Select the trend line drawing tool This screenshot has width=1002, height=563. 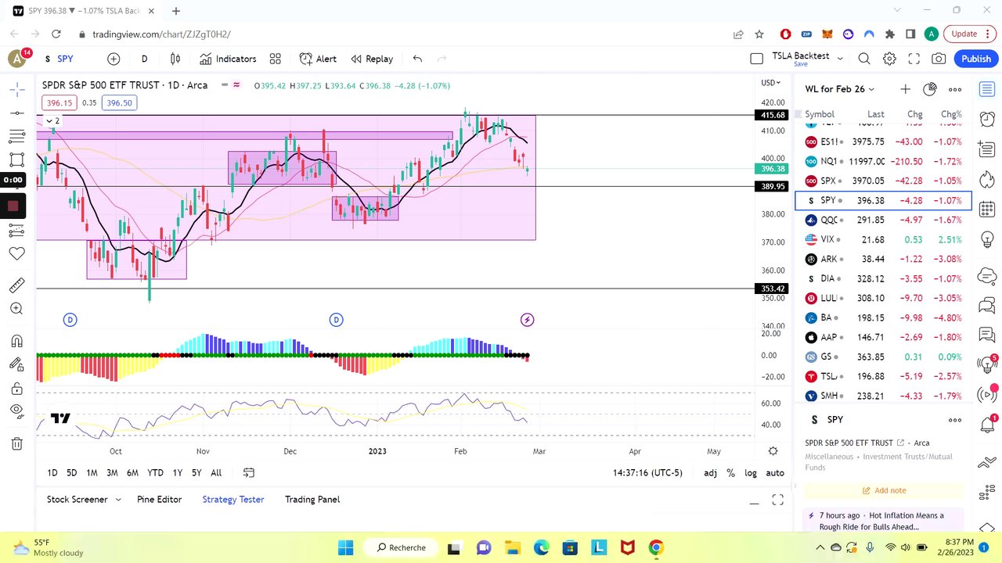pyautogui.click(x=16, y=113)
